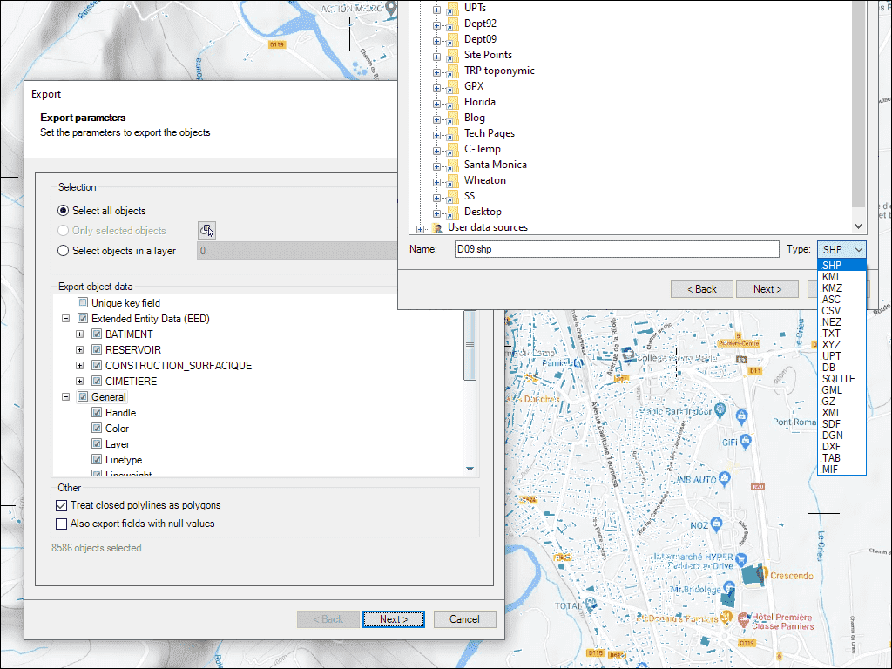Click the Next button in the Export dialog
This screenshot has width=892, height=669.
point(393,618)
